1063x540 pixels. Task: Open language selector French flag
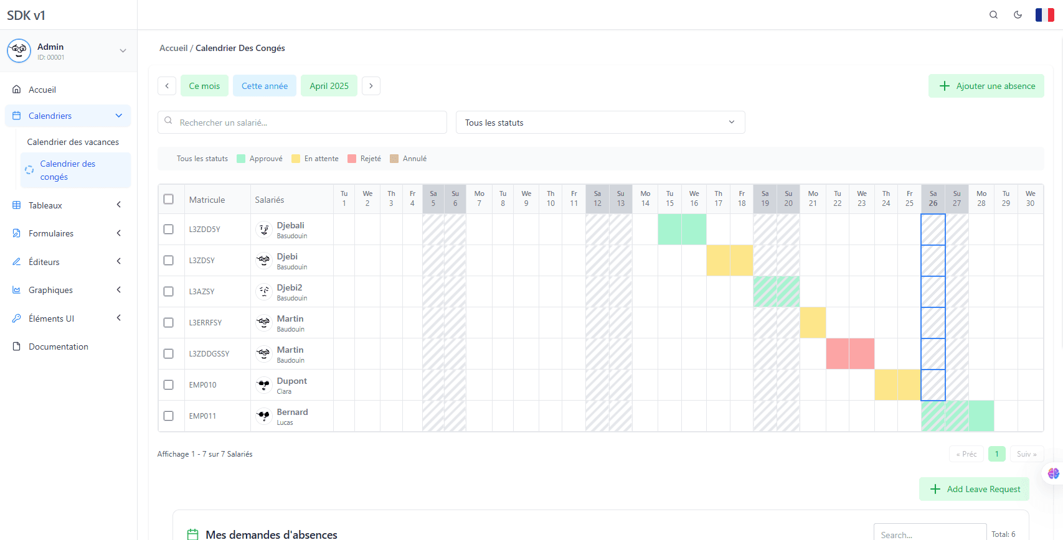point(1044,15)
